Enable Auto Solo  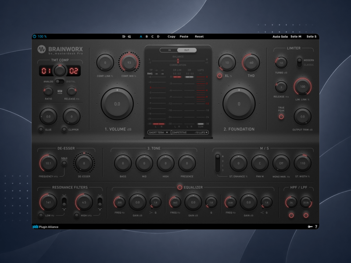click(280, 36)
